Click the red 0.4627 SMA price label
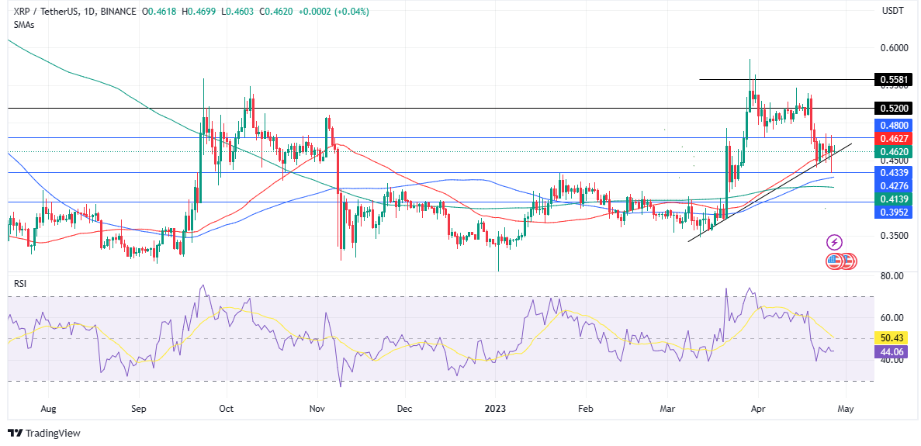Viewport: 921px width, 446px height. 893,139
